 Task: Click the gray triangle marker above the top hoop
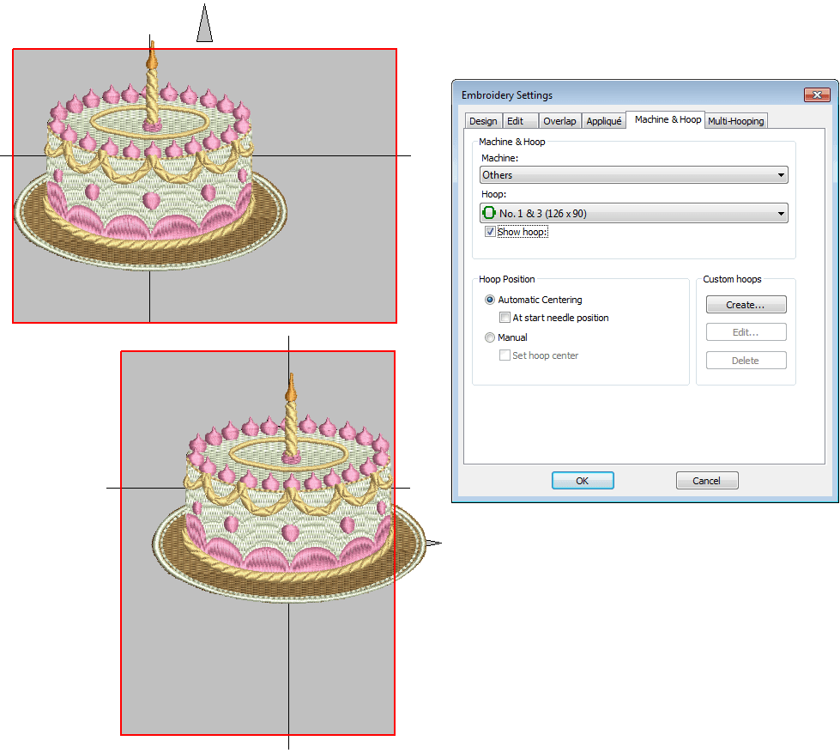tap(204, 26)
